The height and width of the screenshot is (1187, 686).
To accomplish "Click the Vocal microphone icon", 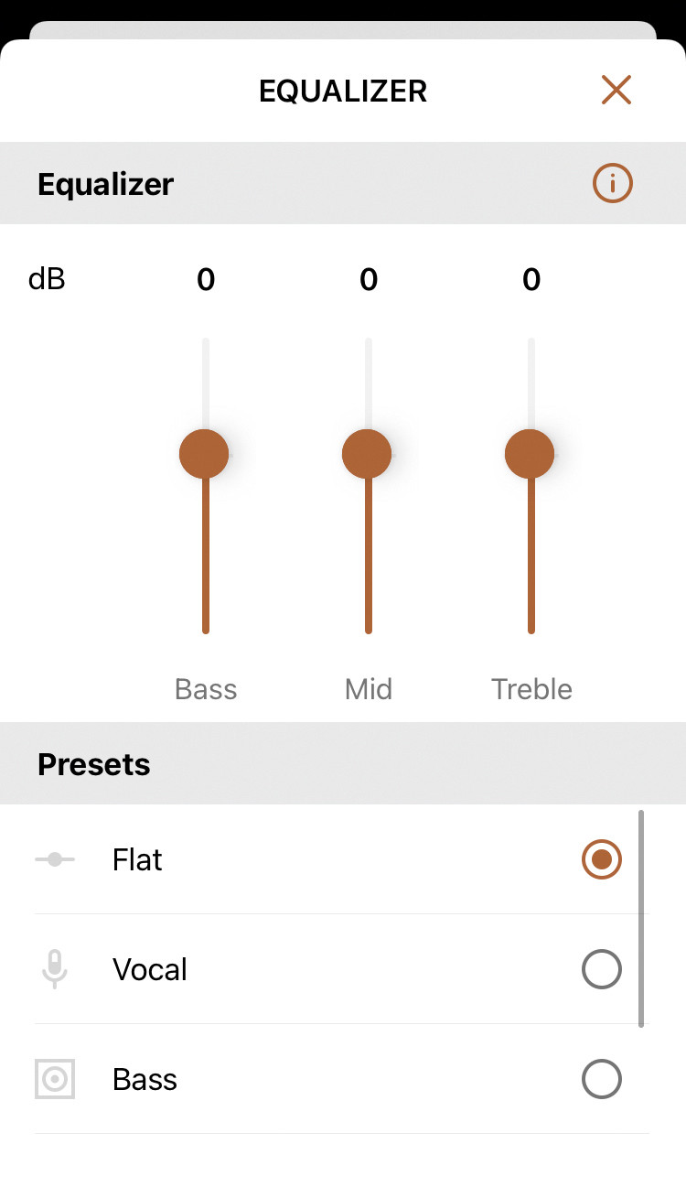I will click(55, 969).
